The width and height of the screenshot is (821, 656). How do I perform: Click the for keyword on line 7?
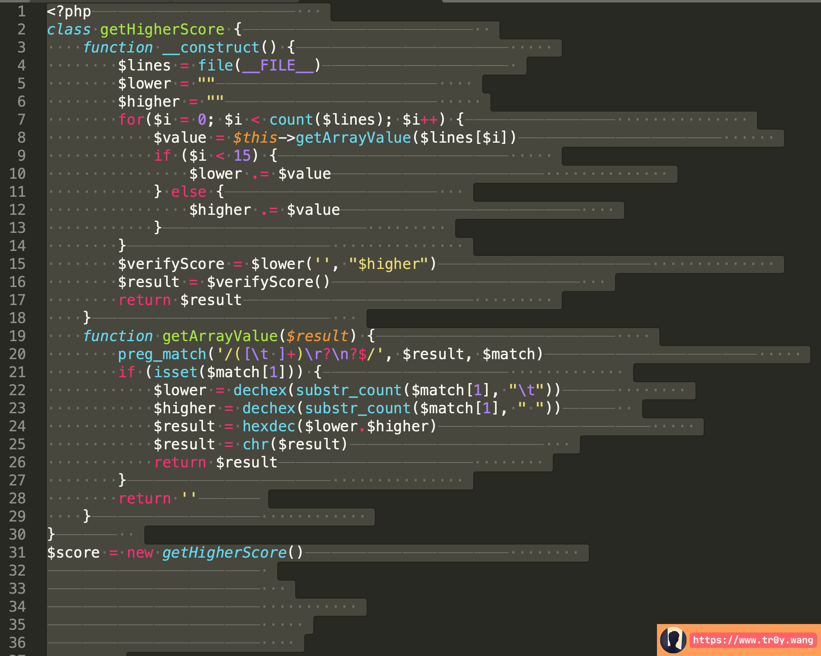click(131, 120)
